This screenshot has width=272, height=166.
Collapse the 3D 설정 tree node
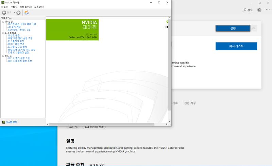(3, 22)
